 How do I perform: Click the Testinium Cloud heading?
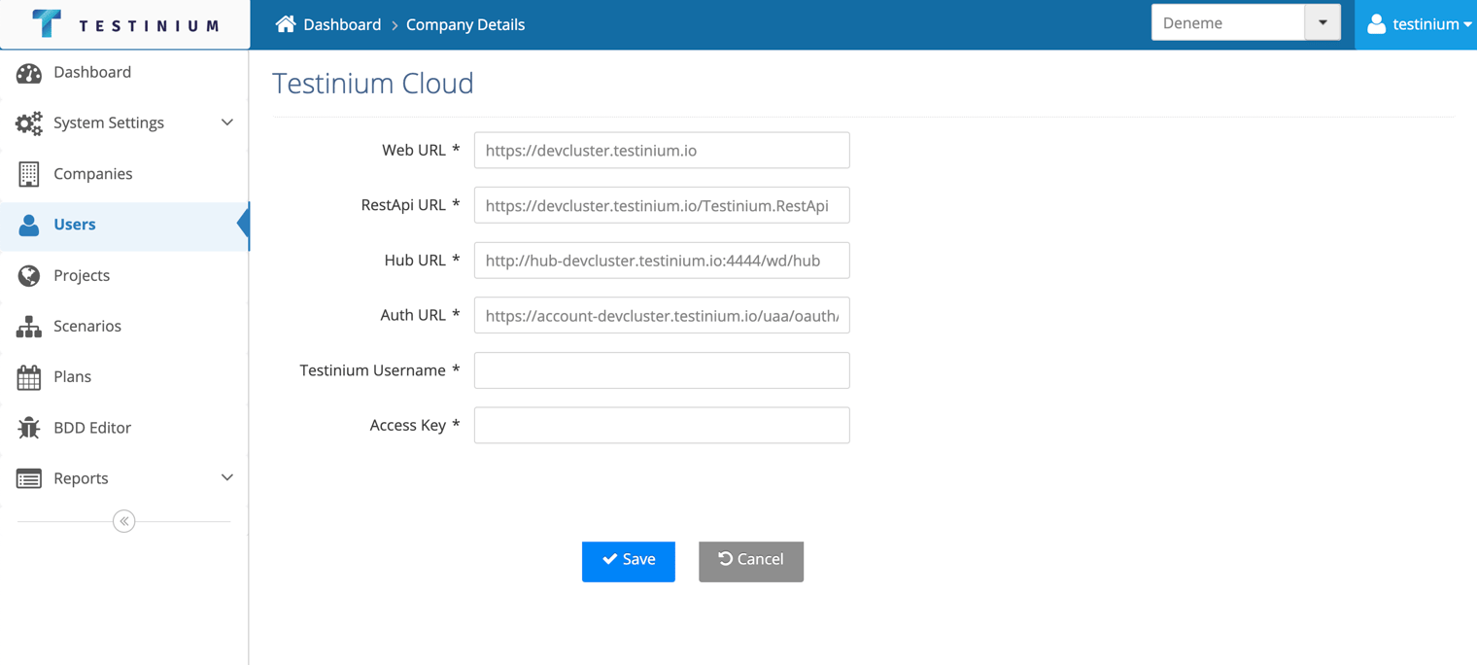tap(373, 84)
